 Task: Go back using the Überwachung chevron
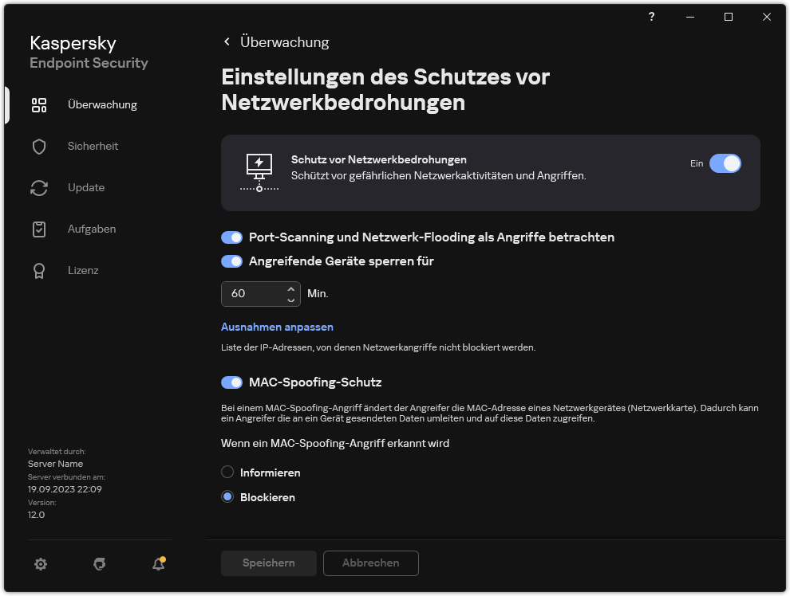[x=227, y=41]
